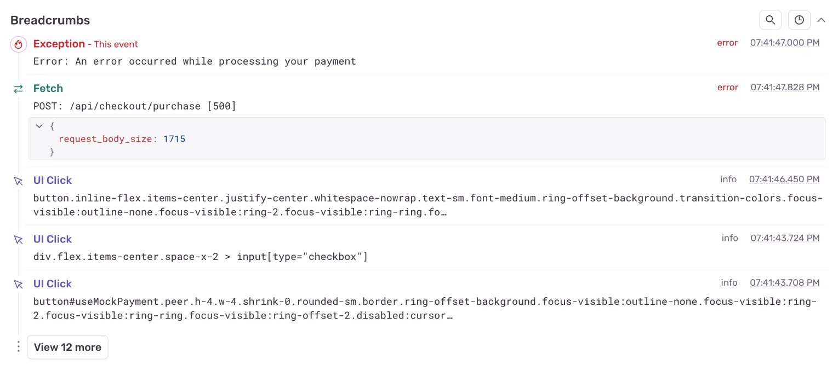Click the POST /api/checkout/purchase text
Image resolution: width=838 pixels, height=370 pixels.
pyautogui.click(x=135, y=106)
